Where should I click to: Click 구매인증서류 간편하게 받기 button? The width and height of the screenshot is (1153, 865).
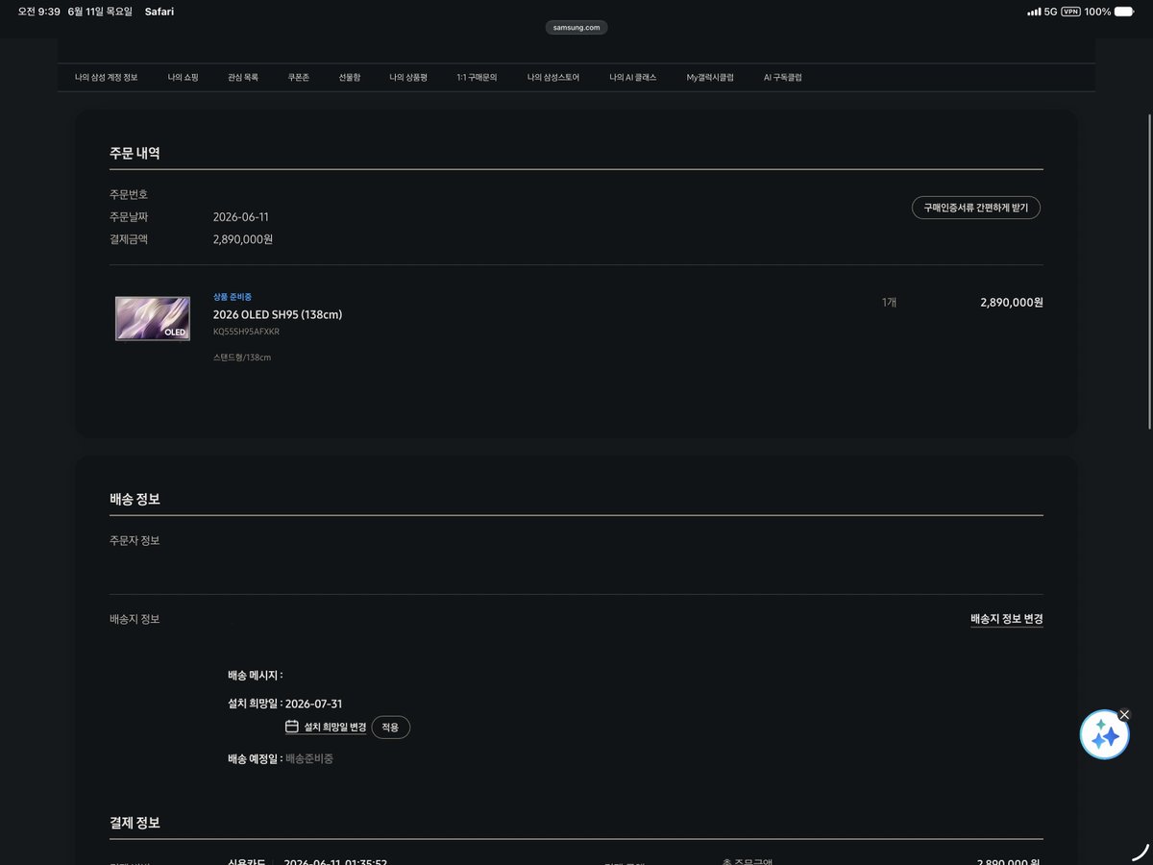point(976,208)
